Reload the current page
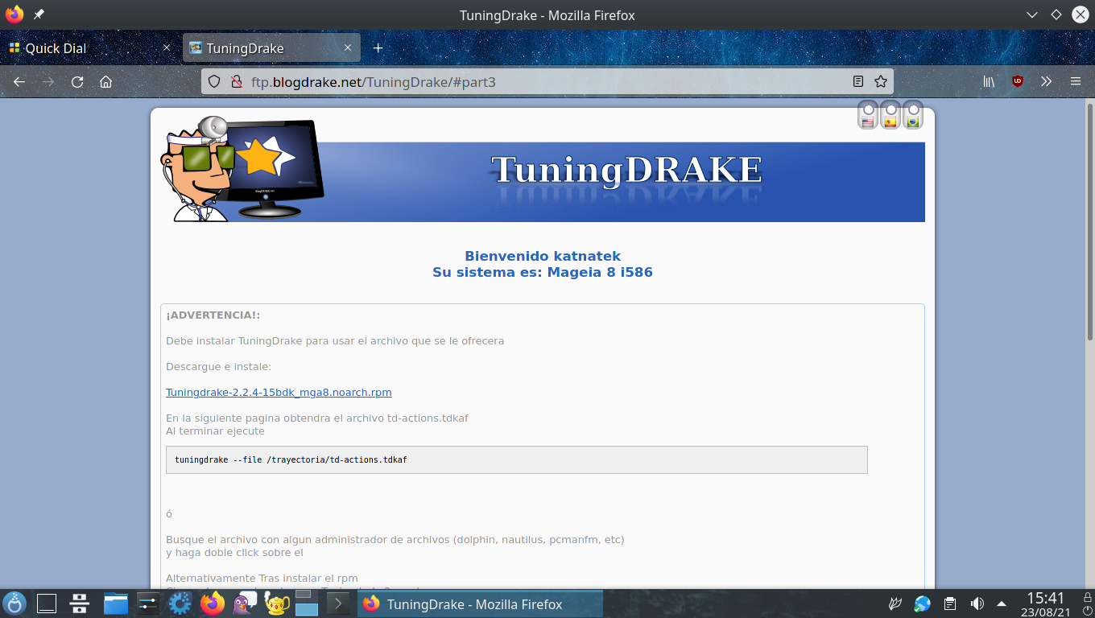The height and width of the screenshot is (618, 1095). [77, 81]
